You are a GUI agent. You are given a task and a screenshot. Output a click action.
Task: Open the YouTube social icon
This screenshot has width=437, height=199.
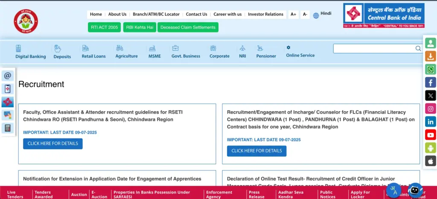(x=431, y=135)
